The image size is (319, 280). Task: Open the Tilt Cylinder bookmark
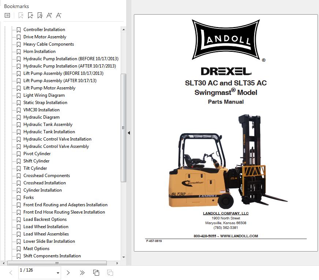point(35,168)
